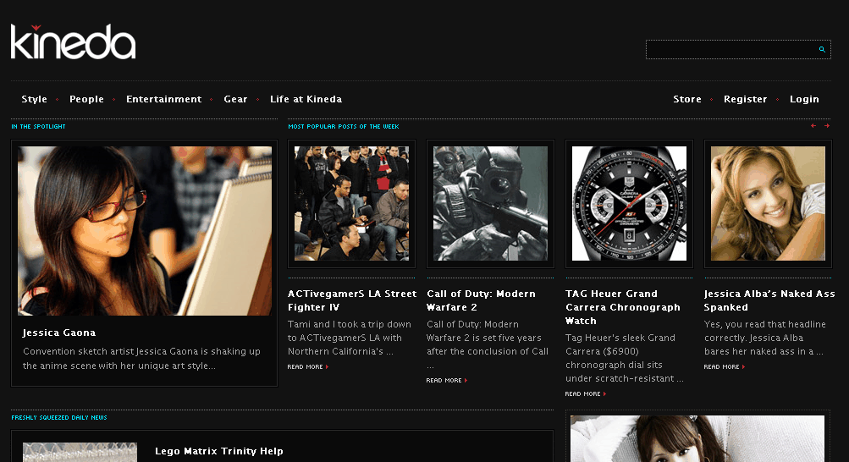This screenshot has width=849, height=462.
Task: Open Jessica Gaona spotlight image
Action: pos(145,231)
